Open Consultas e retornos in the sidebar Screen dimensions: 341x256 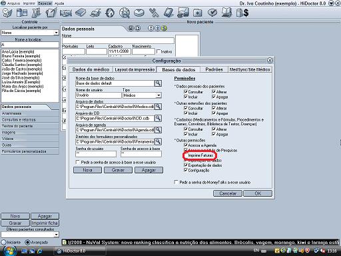(x=30, y=119)
